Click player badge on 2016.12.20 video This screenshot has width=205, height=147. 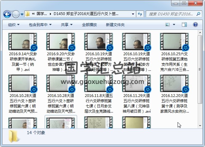[x=186, y=89]
